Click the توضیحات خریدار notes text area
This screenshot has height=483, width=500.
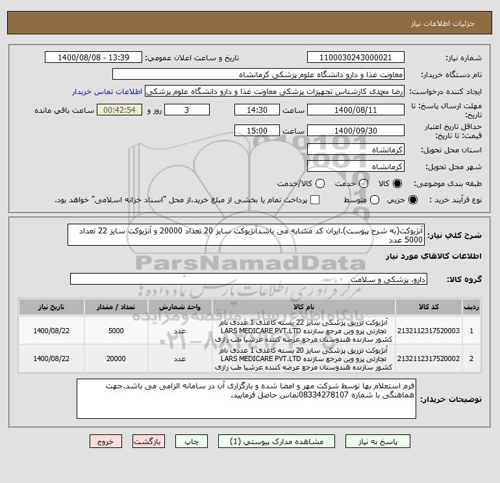(x=246, y=399)
